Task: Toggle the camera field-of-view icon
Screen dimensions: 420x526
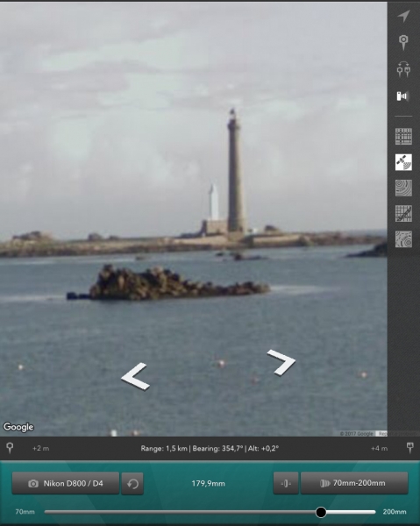Action: click(403, 96)
